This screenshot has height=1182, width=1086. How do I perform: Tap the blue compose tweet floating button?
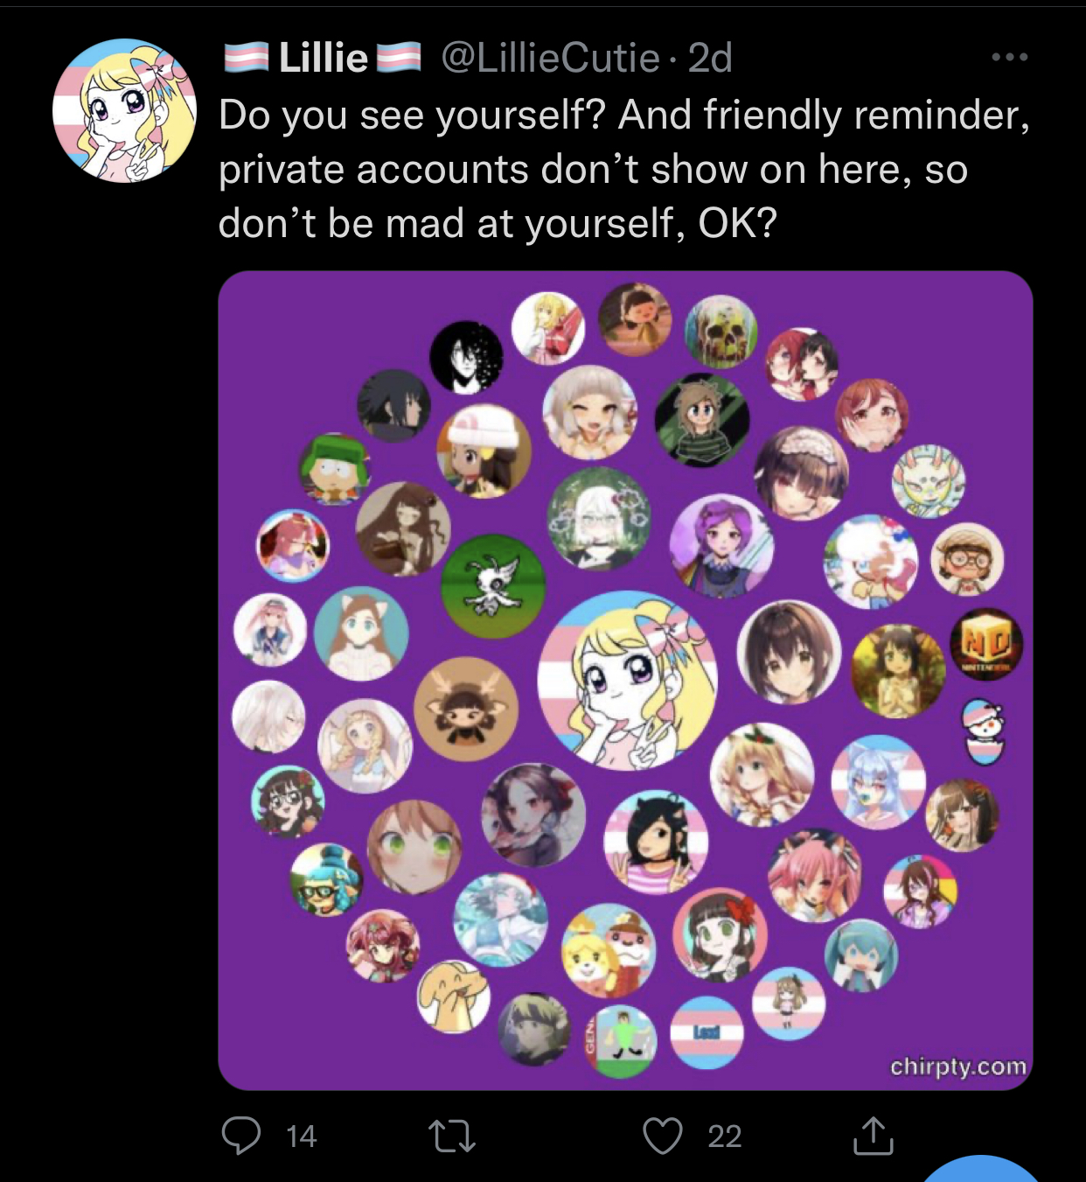click(x=979, y=1171)
